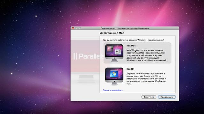This screenshot has width=204, height=114.
Task: Select the "Как ПК" Windows iMac icon
Action: pos(114,76)
